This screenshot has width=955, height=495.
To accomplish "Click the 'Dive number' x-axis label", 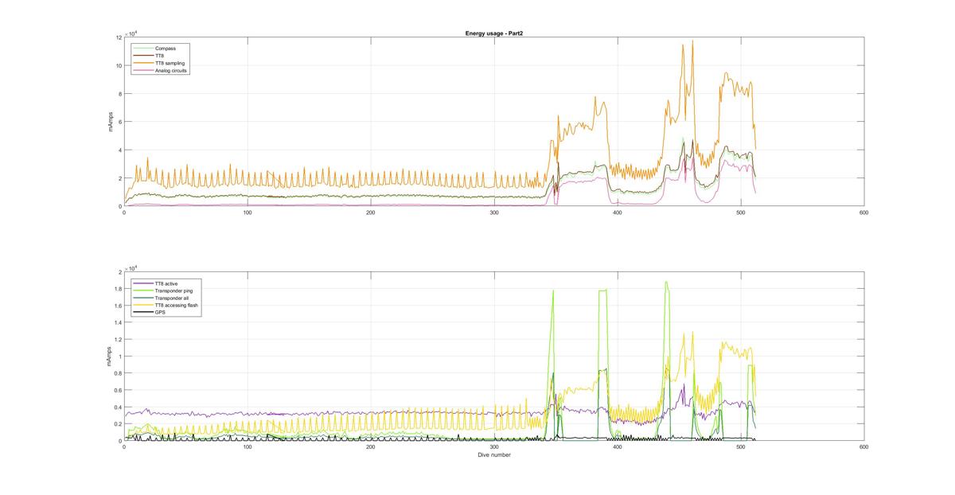I will click(494, 455).
